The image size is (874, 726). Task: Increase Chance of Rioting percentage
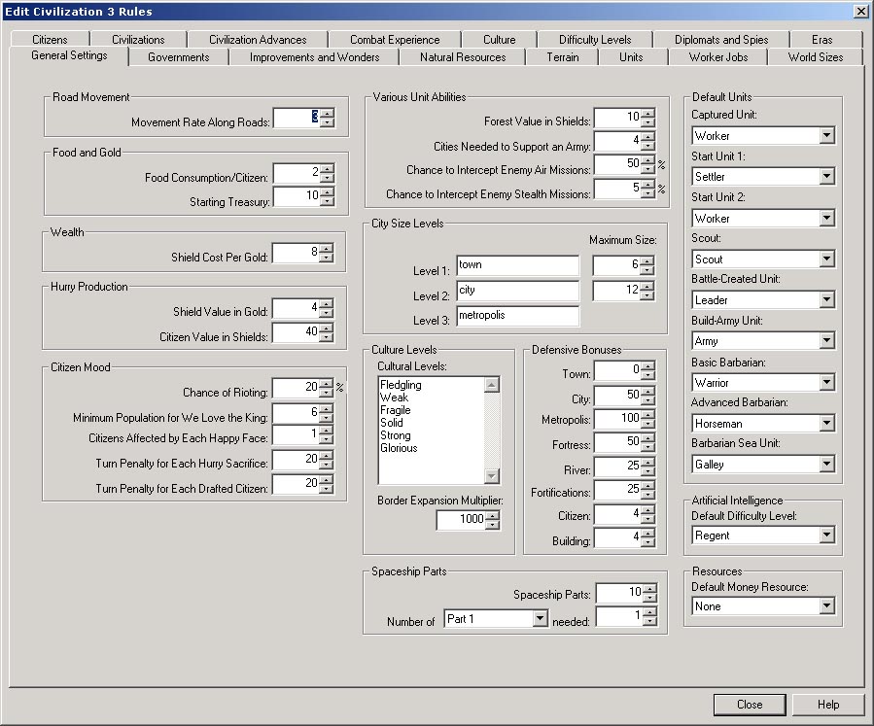[x=326, y=382]
